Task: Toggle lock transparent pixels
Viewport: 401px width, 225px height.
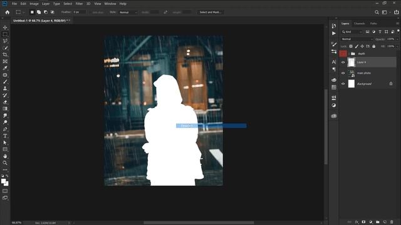Action: click(351, 46)
